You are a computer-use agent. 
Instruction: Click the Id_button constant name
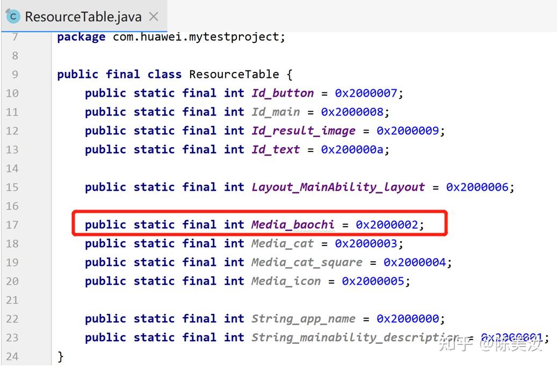[x=283, y=93]
